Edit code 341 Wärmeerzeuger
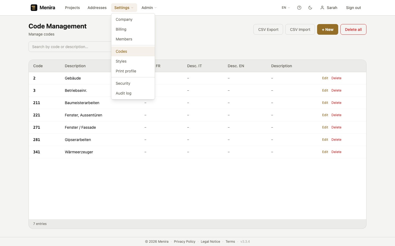The image size is (395, 246). click(325, 152)
